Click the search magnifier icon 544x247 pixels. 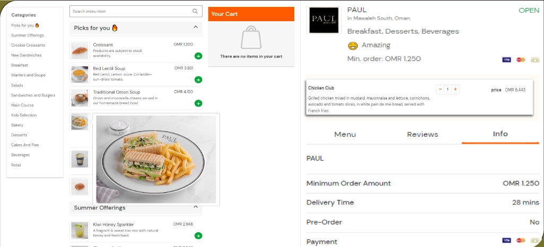[196, 11]
